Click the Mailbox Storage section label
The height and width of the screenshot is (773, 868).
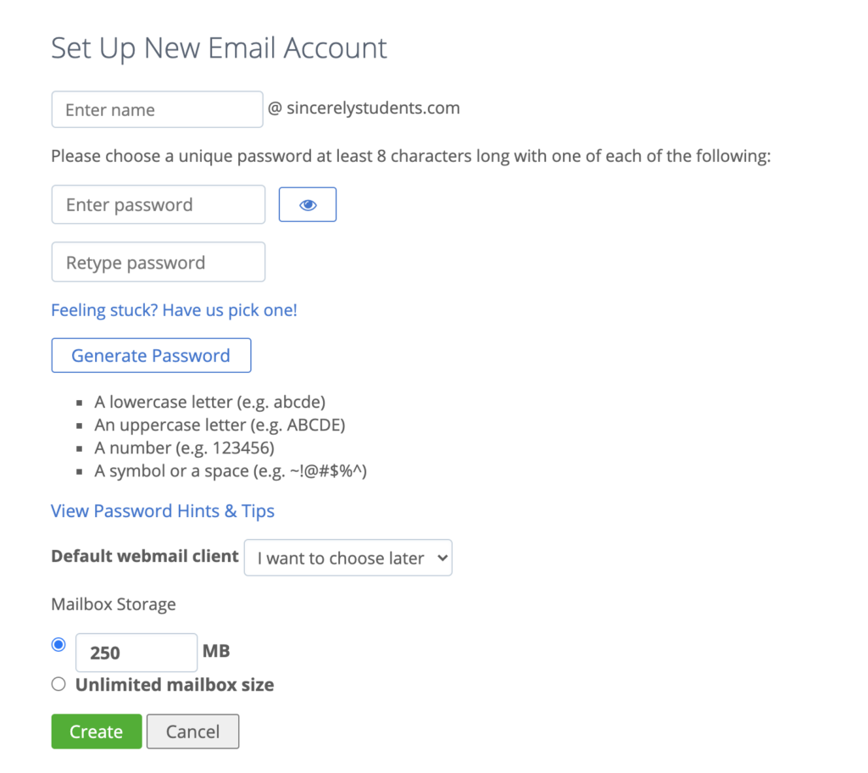coord(113,604)
